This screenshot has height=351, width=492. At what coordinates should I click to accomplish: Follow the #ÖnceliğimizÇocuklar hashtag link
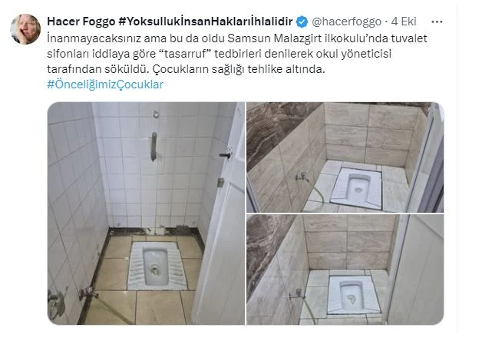tap(105, 84)
